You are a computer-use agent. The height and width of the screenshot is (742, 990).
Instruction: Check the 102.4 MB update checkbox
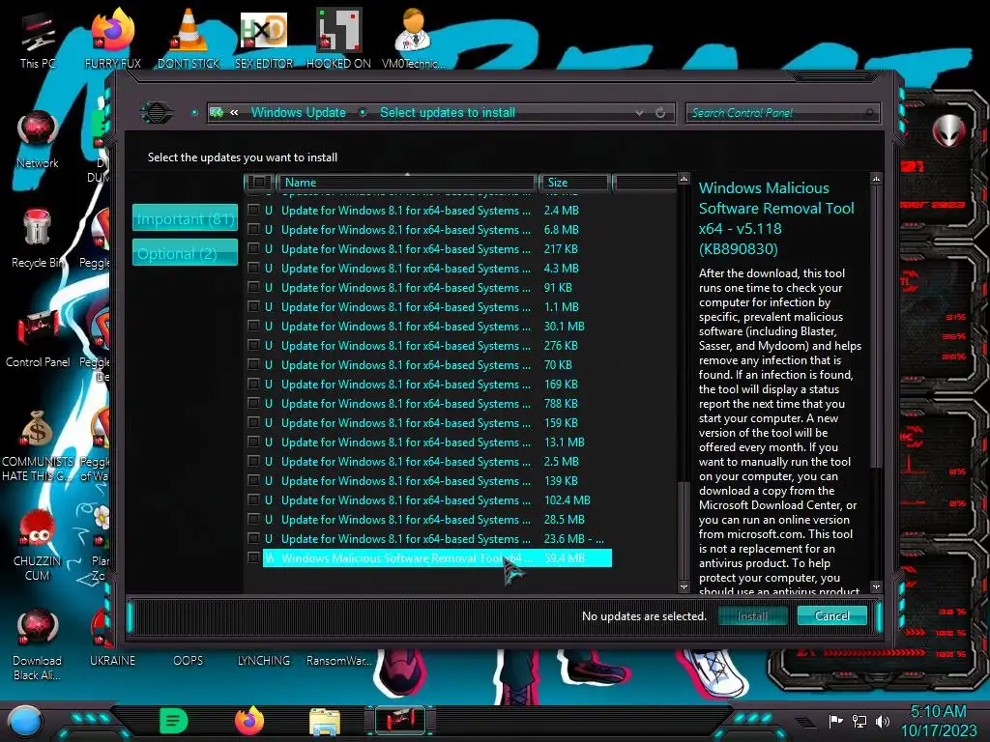(x=253, y=499)
